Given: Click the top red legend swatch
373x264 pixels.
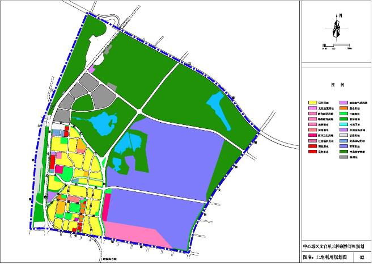Looking at the screenshot, I should (312, 146).
